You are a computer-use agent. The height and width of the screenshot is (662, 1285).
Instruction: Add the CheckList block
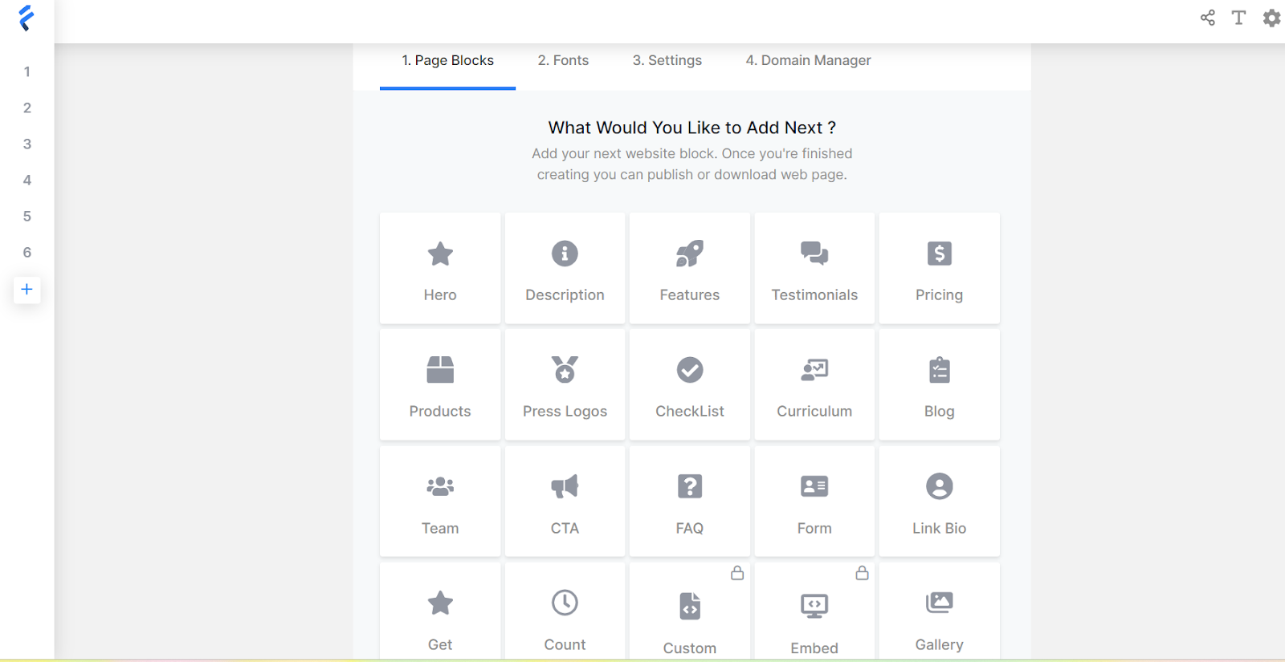690,384
